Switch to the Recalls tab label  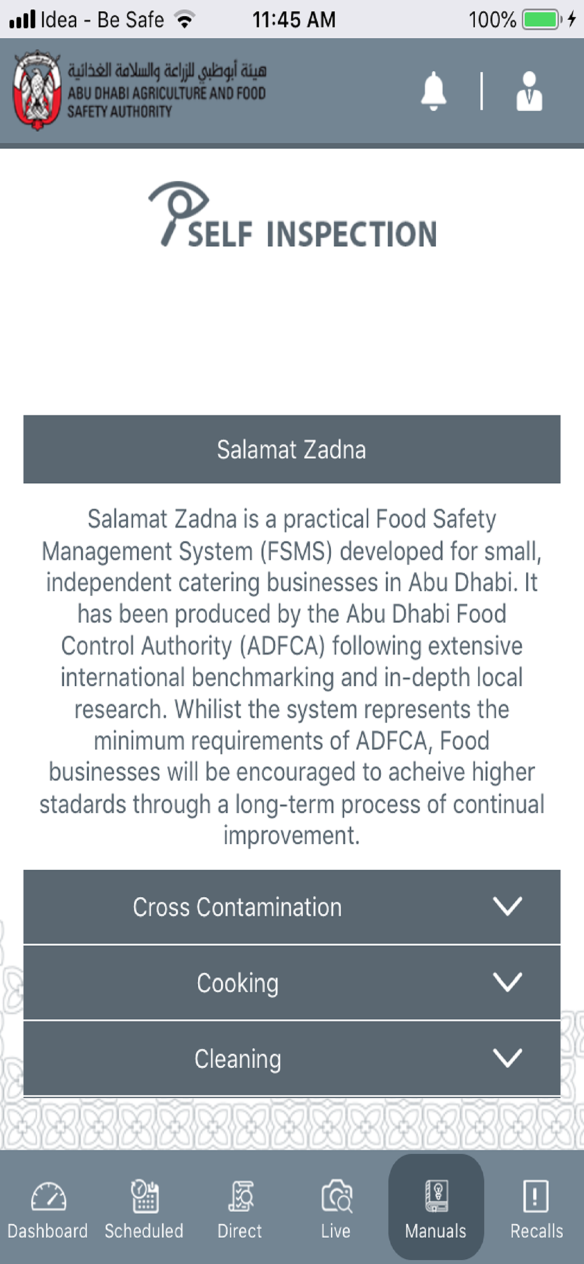click(x=537, y=1231)
